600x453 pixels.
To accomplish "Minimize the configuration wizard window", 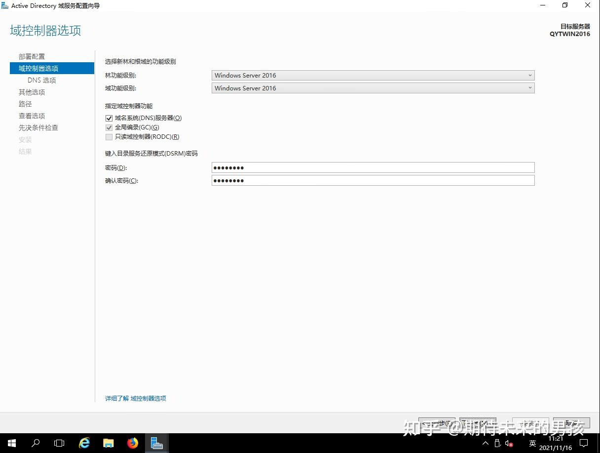I will (x=542, y=5).
